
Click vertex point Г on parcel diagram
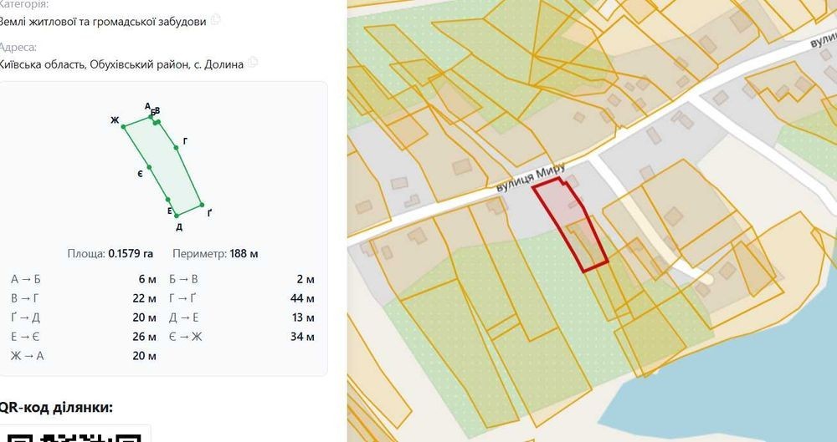point(176,148)
